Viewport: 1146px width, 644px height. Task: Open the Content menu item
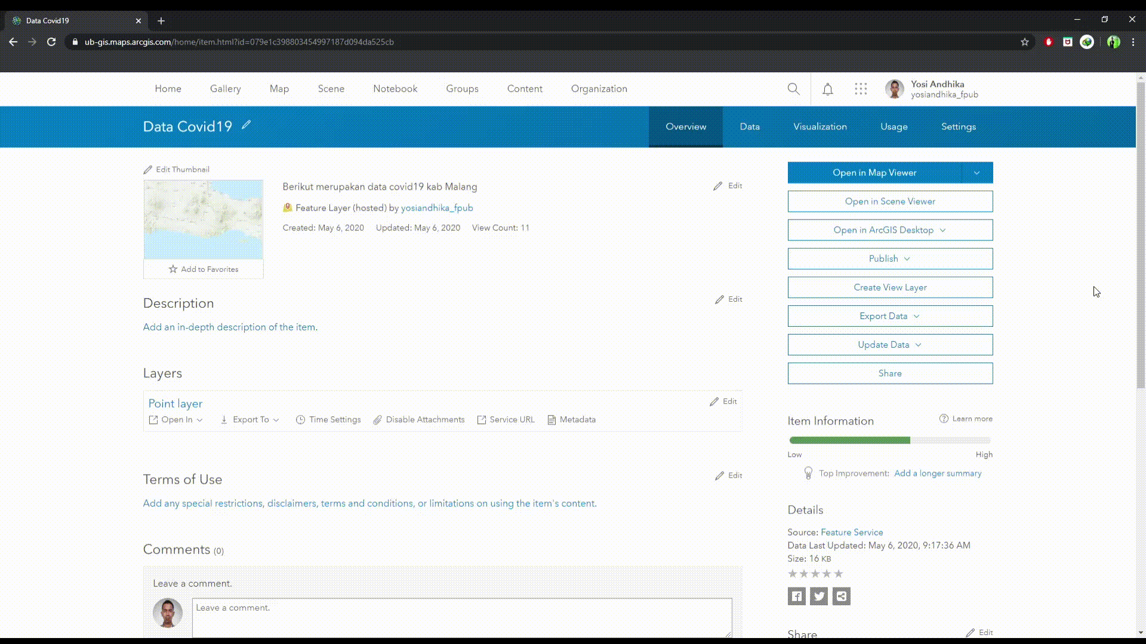pyautogui.click(x=525, y=89)
